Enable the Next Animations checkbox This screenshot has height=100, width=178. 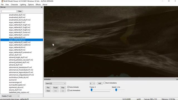(x=105, y=83)
